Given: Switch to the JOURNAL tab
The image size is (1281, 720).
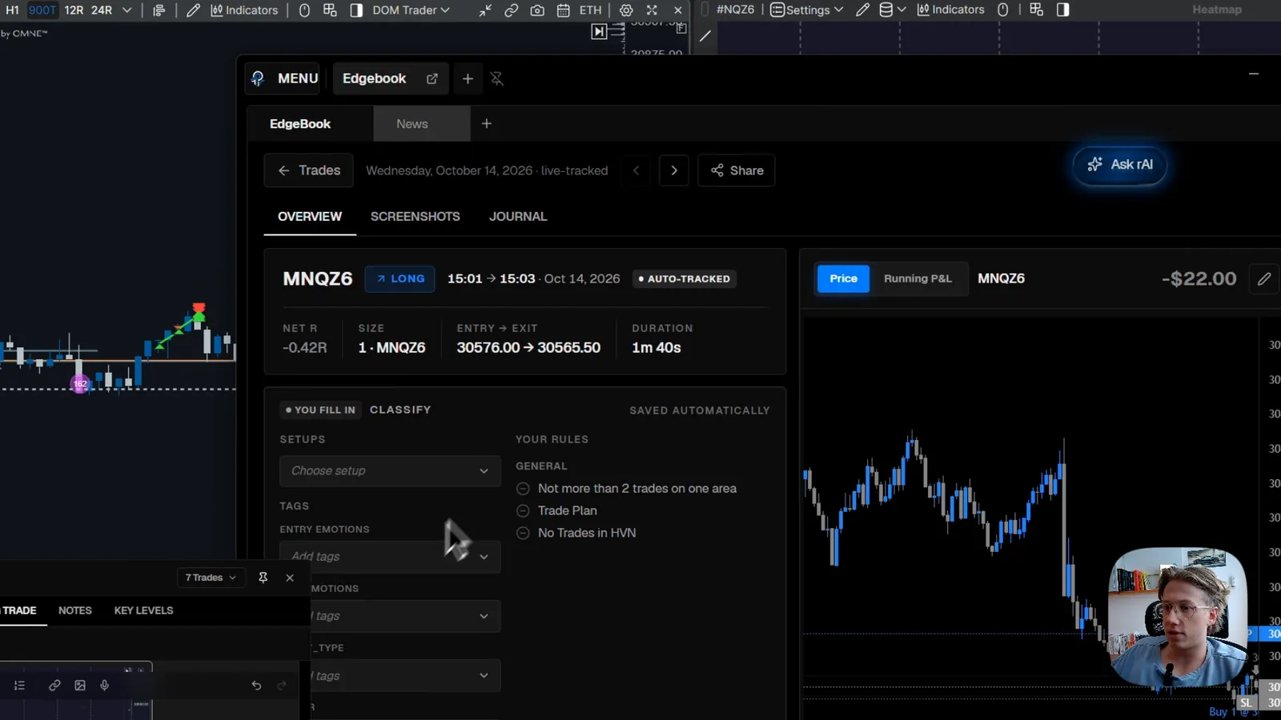Looking at the screenshot, I should [518, 217].
